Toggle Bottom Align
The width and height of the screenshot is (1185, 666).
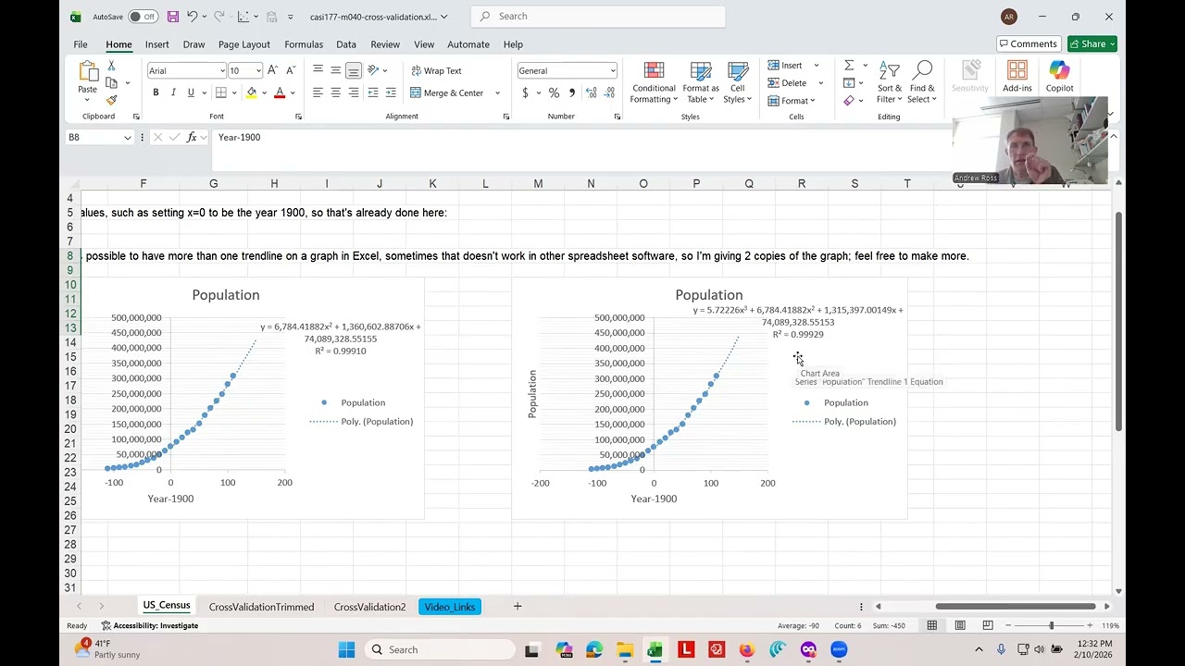click(353, 70)
